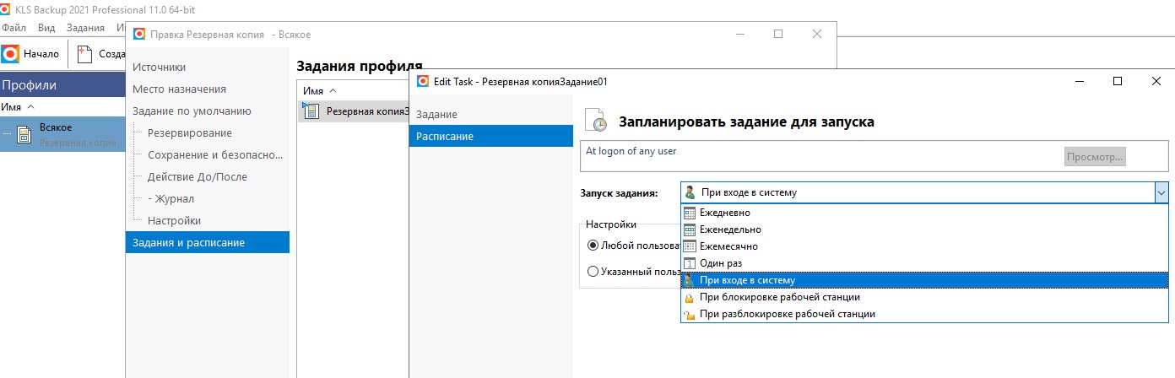Open the Файл menu
The width and height of the screenshot is (1175, 378).
(14, 28)
